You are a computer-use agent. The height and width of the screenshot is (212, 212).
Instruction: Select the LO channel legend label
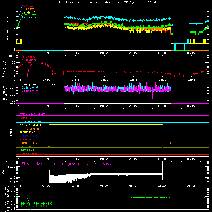coord(29,57)
